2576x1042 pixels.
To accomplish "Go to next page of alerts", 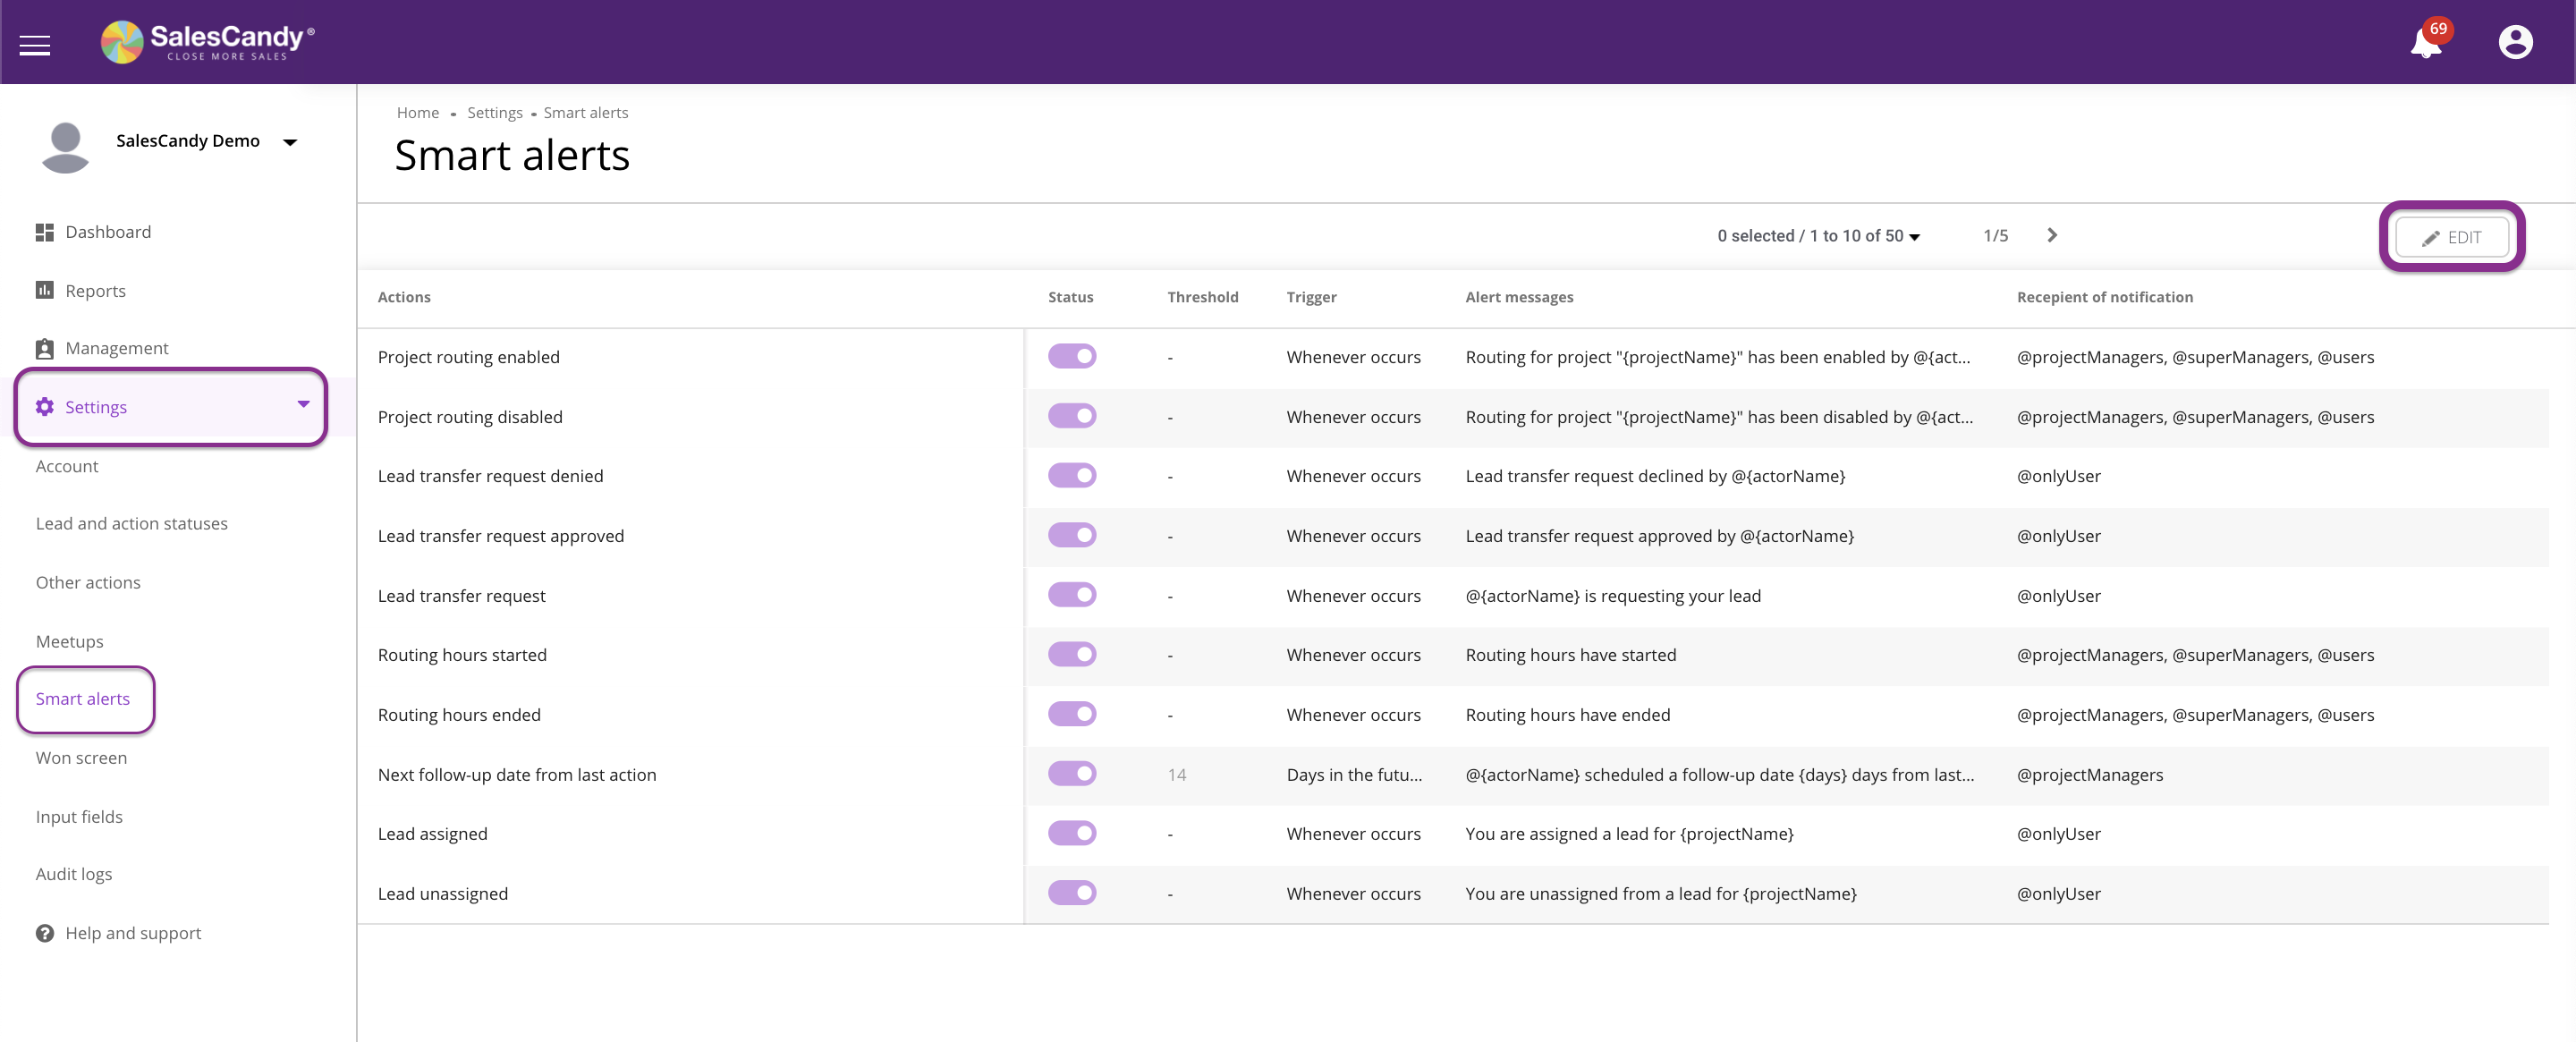I will click(2052, 235).
